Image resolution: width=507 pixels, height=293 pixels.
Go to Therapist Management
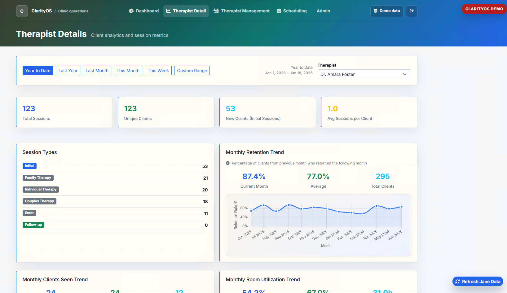(241, 11)
